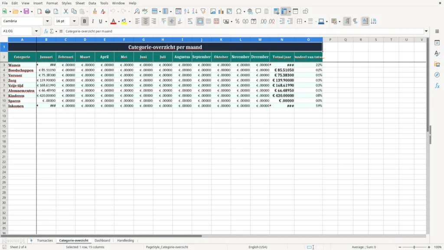The width and height of the screenshot is (444, 250).
Task: Toggle merge and center cells
Action: pos(200,21)
